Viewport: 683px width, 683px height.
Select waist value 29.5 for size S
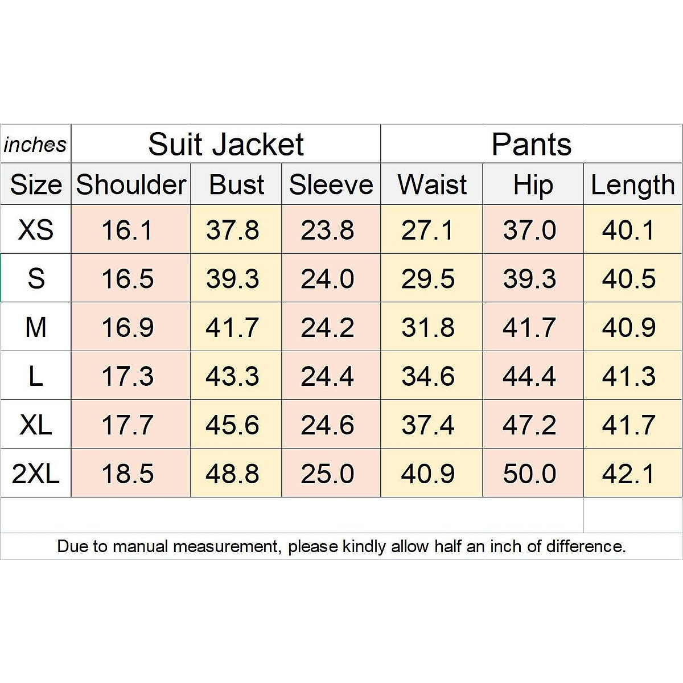point(428,279)
